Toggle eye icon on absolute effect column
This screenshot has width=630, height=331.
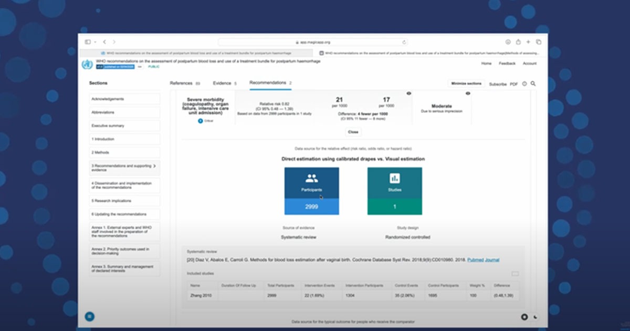408,94
